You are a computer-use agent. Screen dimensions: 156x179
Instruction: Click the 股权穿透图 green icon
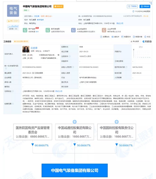point(48,30)
